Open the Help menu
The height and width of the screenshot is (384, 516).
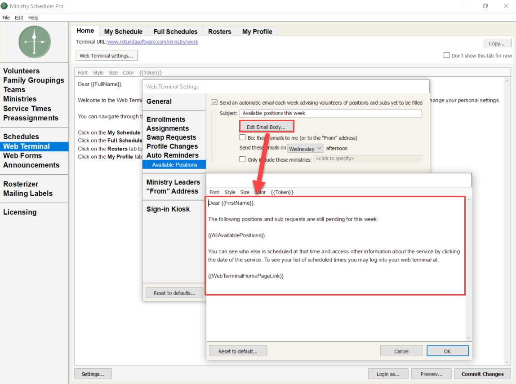click(33, 18)
